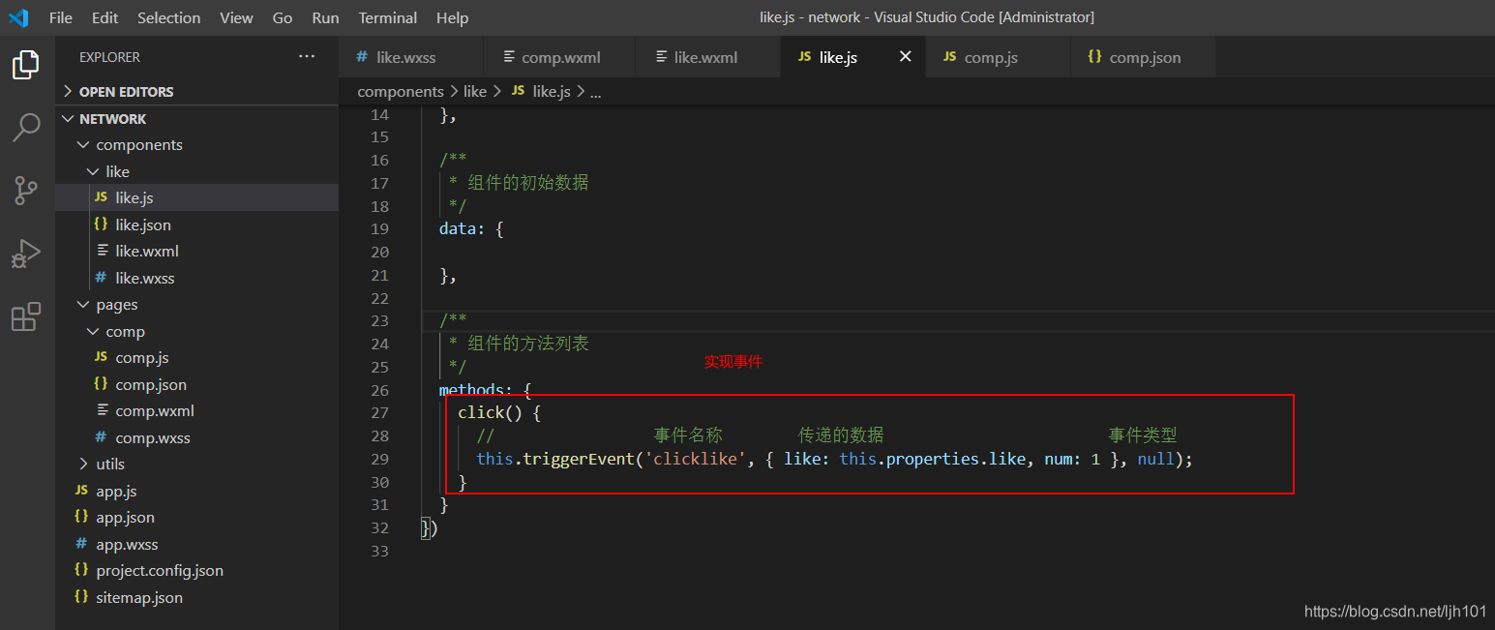This screenshot has height=630, width=1495.
Task: Open Explorer more actions ellipsis
Action: click(x=307, y=57)
